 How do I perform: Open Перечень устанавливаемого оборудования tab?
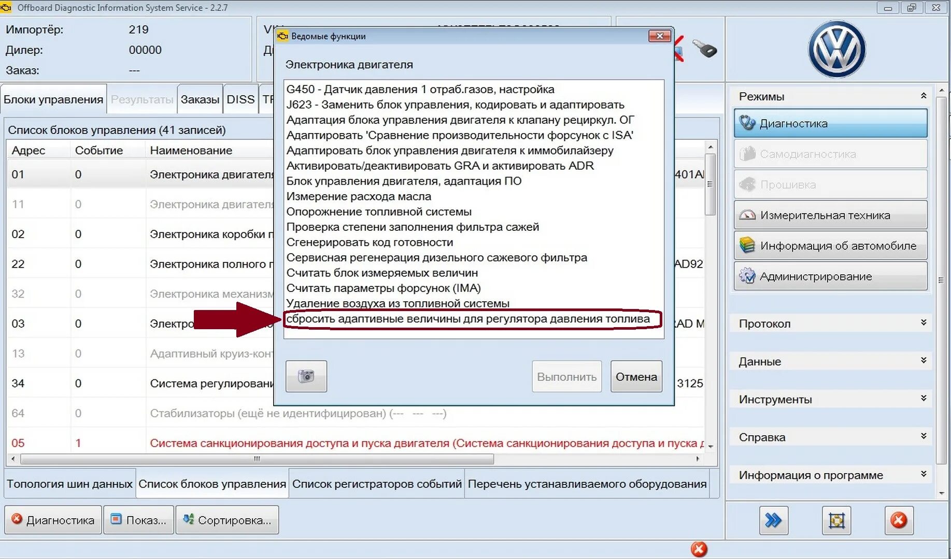pyautogui.click(x=587, y=484)
